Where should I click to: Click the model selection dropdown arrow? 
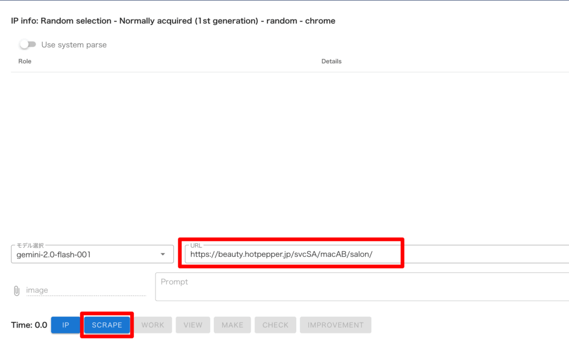click(x=163, y=255)
